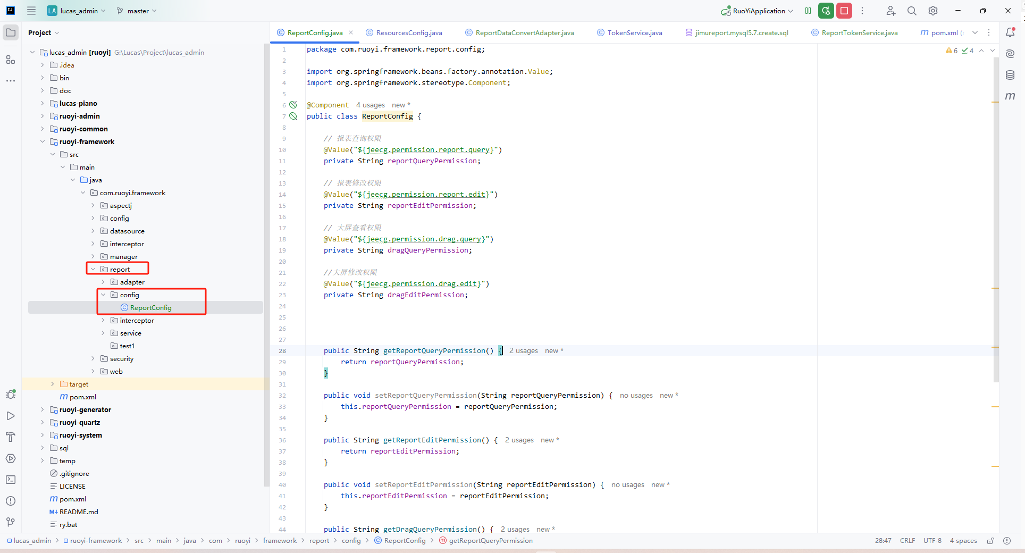Go to previous highlighted problem arrow
The height and width of the screenshot is (553, 1025).
(x=981, y=51)
